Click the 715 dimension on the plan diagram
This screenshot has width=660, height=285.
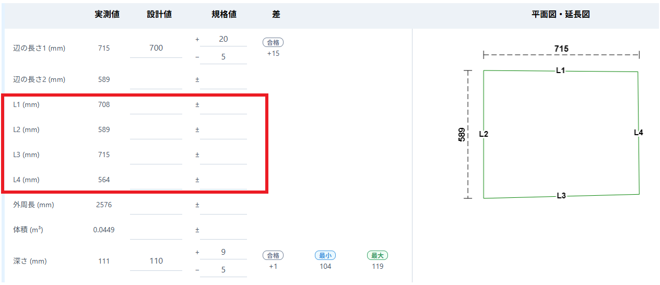tap(561, 49)
